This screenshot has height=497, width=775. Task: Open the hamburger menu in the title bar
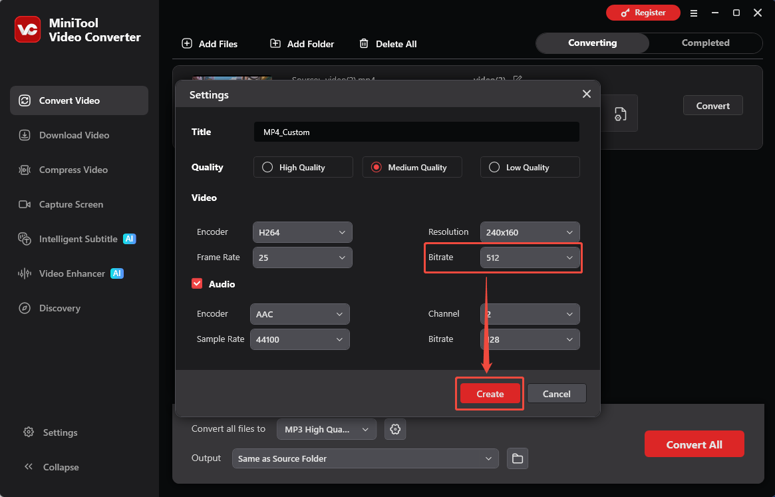click(694, 13)
